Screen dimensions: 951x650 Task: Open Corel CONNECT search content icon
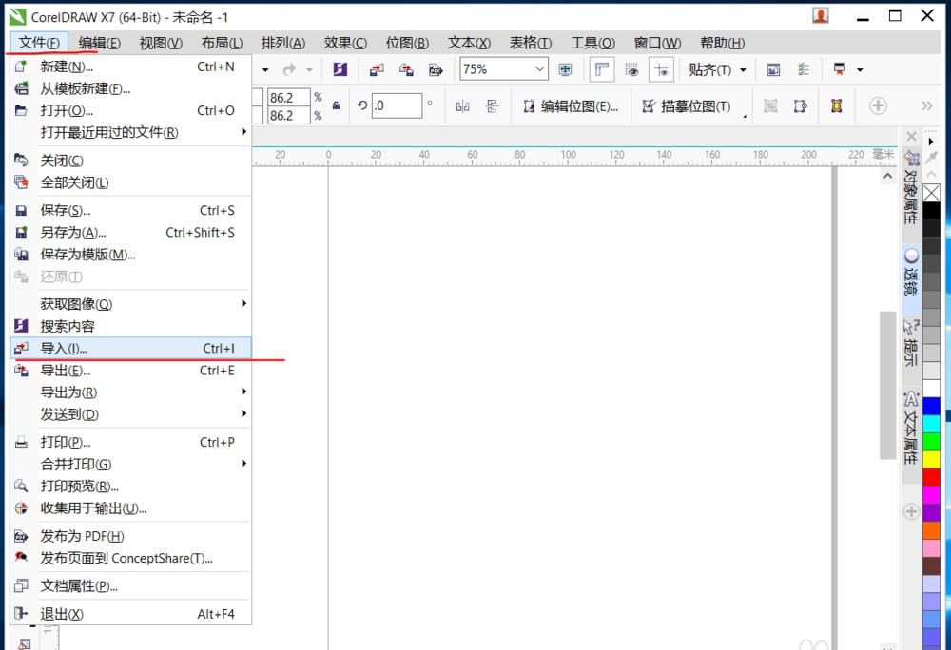(x=340, y=69)
